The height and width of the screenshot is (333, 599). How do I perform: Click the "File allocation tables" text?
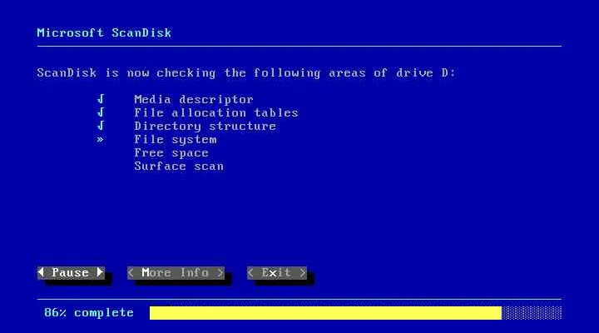[216, 112]
